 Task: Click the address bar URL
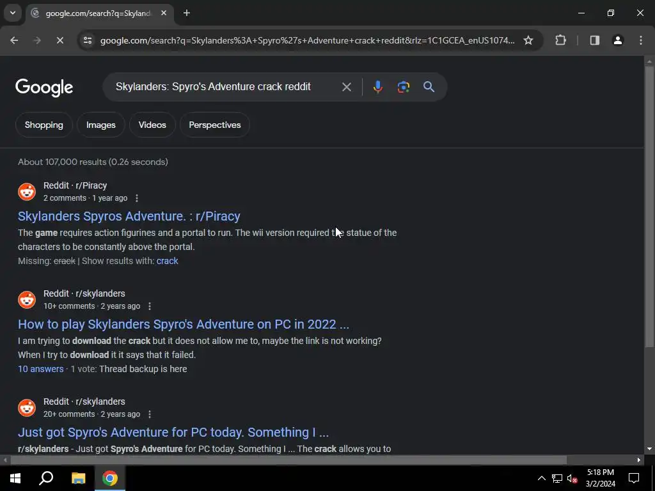coord(307,40)
